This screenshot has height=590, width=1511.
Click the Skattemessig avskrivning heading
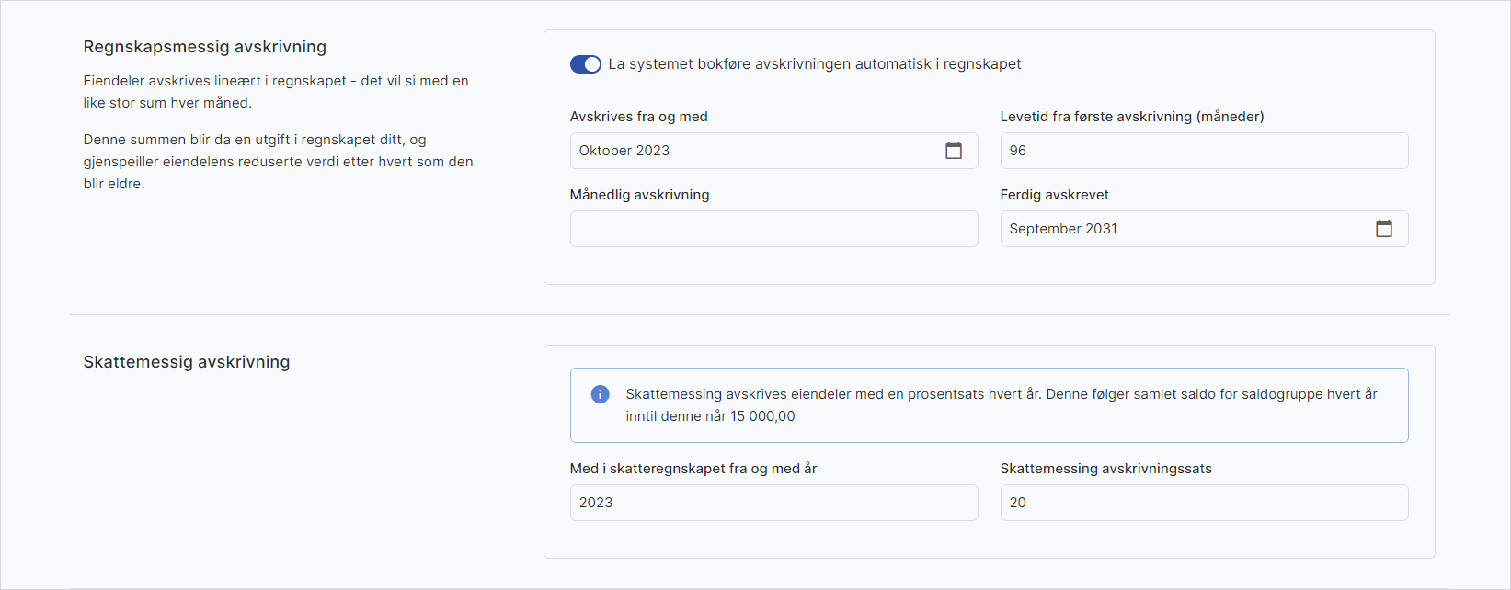(x=186, y=362)
